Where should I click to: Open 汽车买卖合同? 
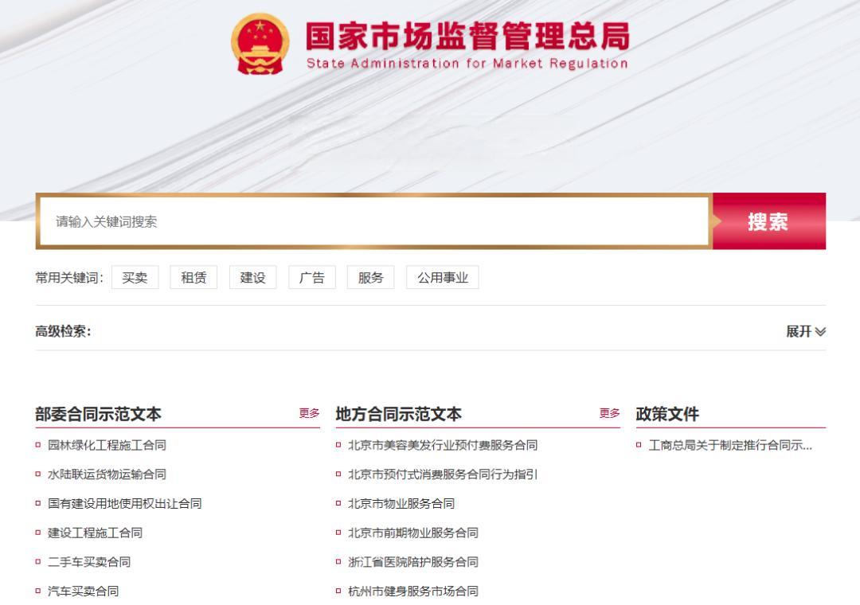(x=84, y=591)
